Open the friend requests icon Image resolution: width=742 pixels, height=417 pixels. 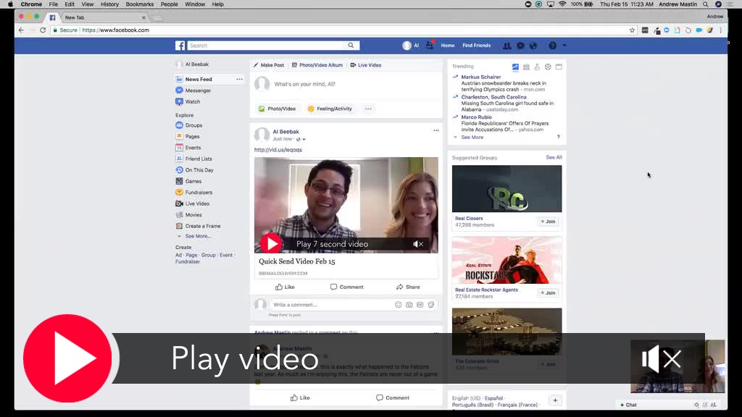(x=507, y=45)
